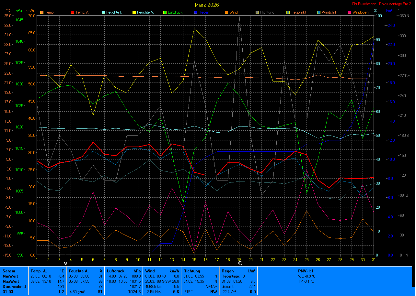Image resolution: width=416 pixels, height=296 pixels.
Task: Click the yellow Feuchte A. legend square
Action: [x=134, y=13]
